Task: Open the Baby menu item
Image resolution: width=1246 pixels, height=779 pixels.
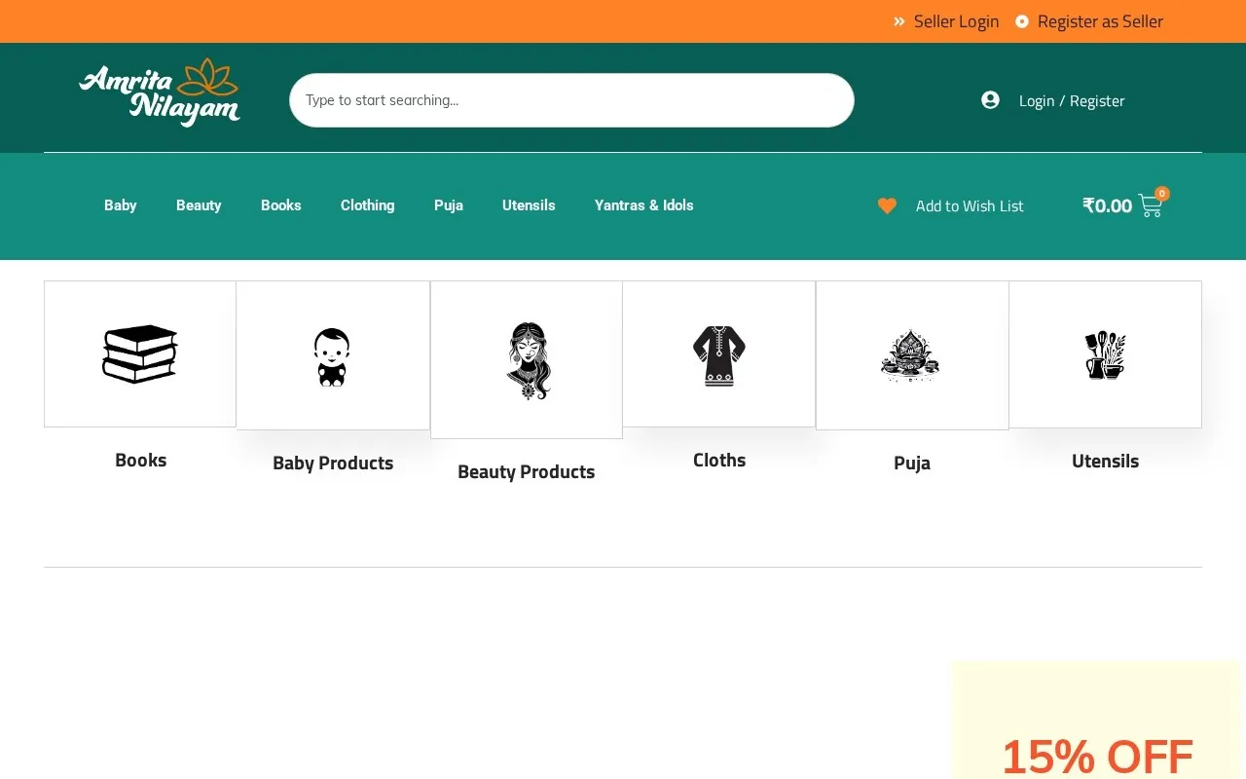Action: click(x=121, y=205)
